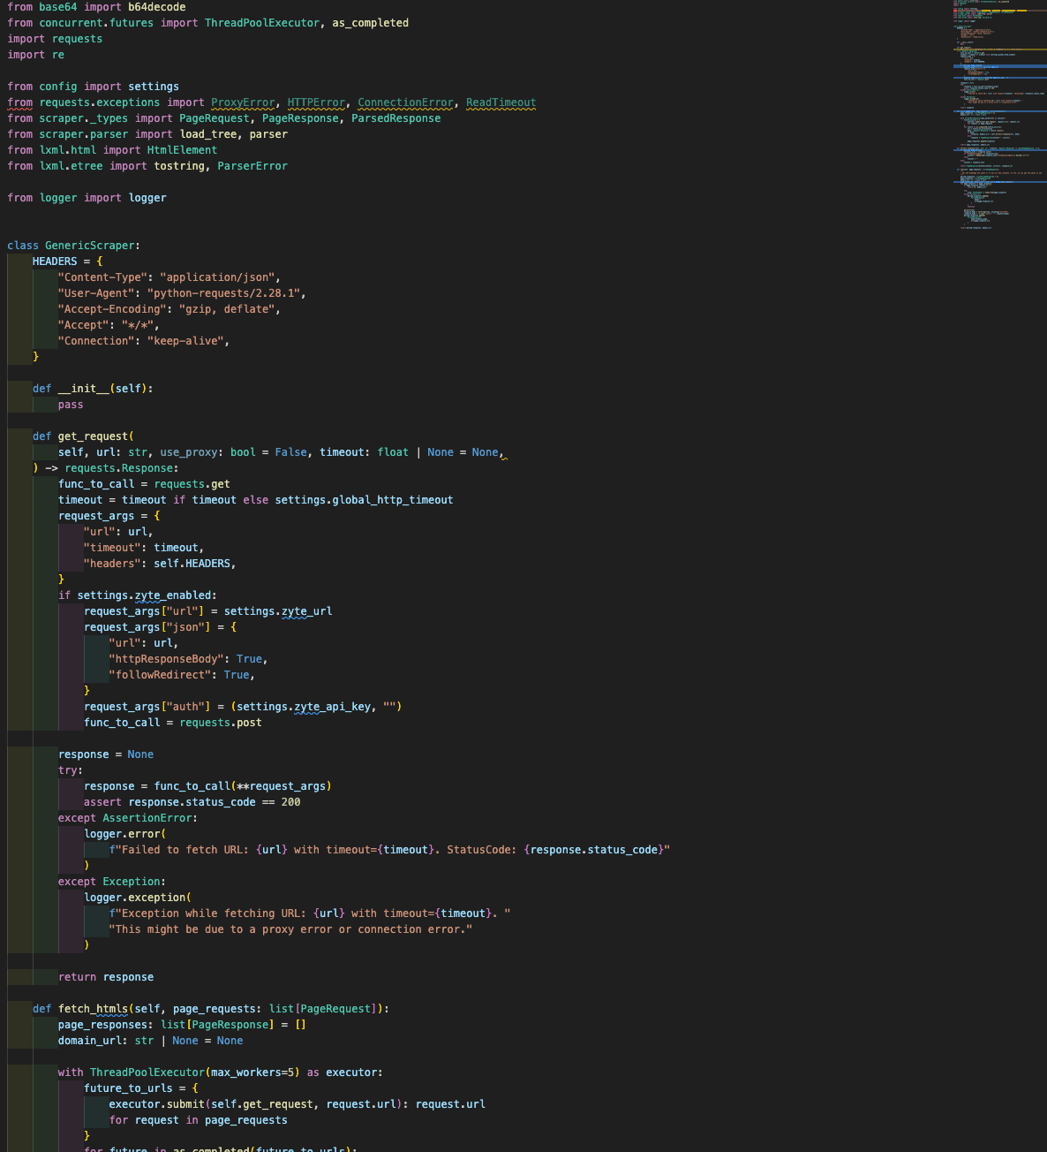The width and height of the screenshot is (1047, 1152).
Task: Click the "keep-alive" string value
Action: click(185, 341)
